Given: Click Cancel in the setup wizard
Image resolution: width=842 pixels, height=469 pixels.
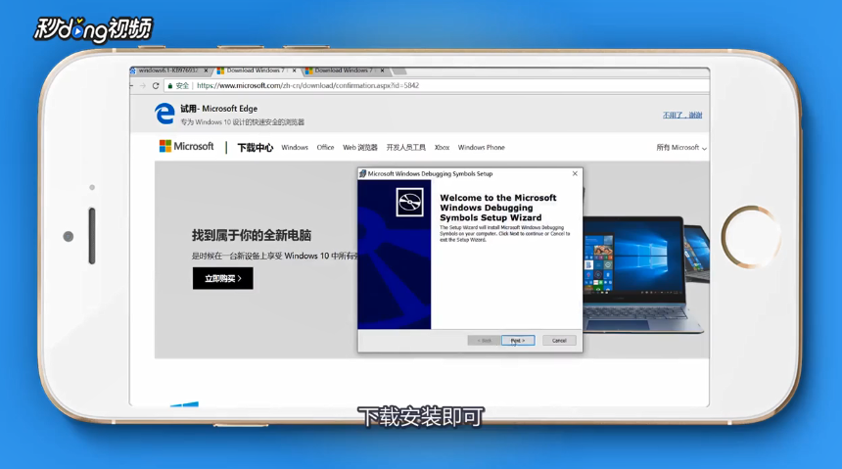Looking at the screenshot, I should [x=559, y=341].
